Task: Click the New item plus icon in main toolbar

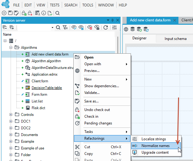Action: 4,13
